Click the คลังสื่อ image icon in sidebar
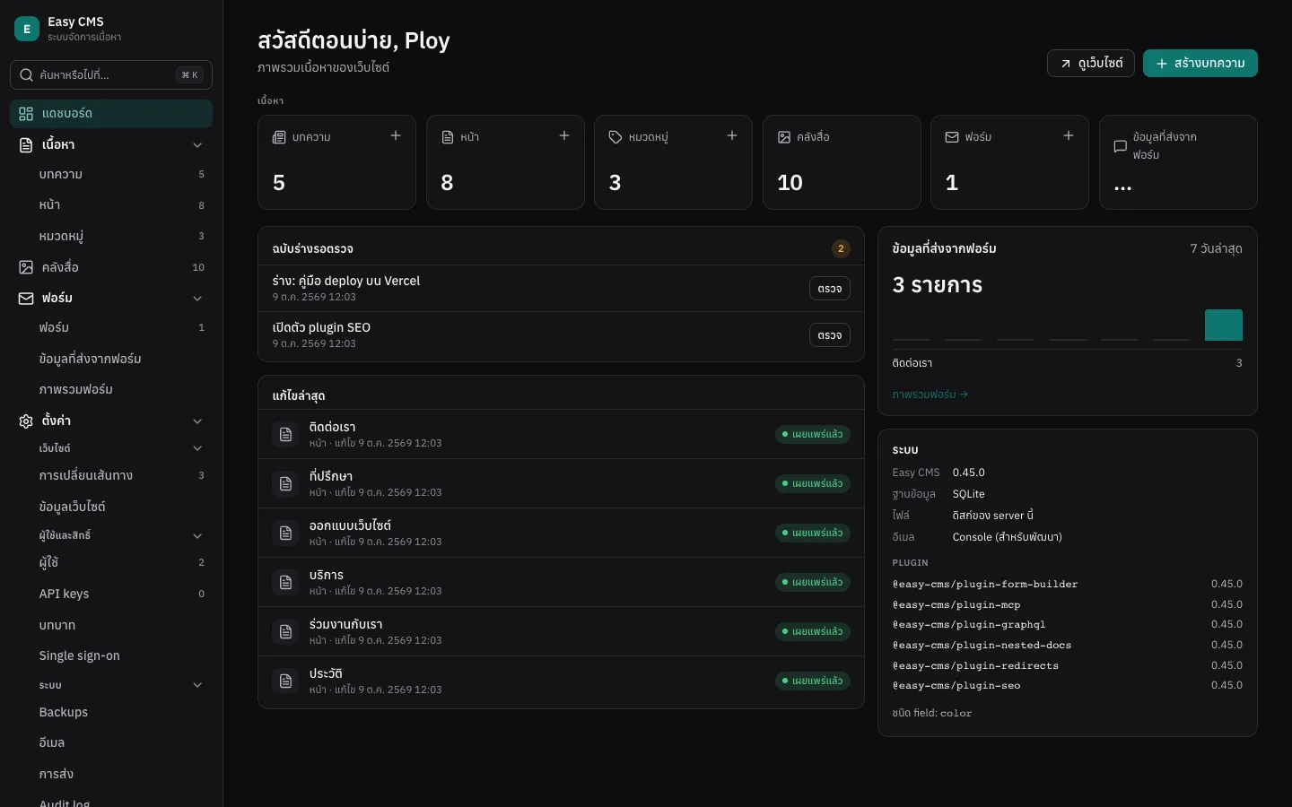Viewport: 1292px width, 807px height. pyautogui.click(x=26, y=267)
